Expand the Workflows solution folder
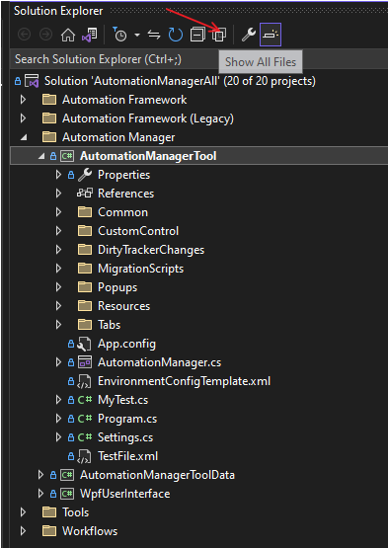The height and width of the screenshot is (548, 388). (23, 531)
